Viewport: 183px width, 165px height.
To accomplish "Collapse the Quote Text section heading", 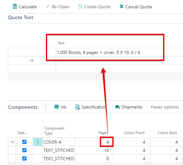I will coord(21,17).
